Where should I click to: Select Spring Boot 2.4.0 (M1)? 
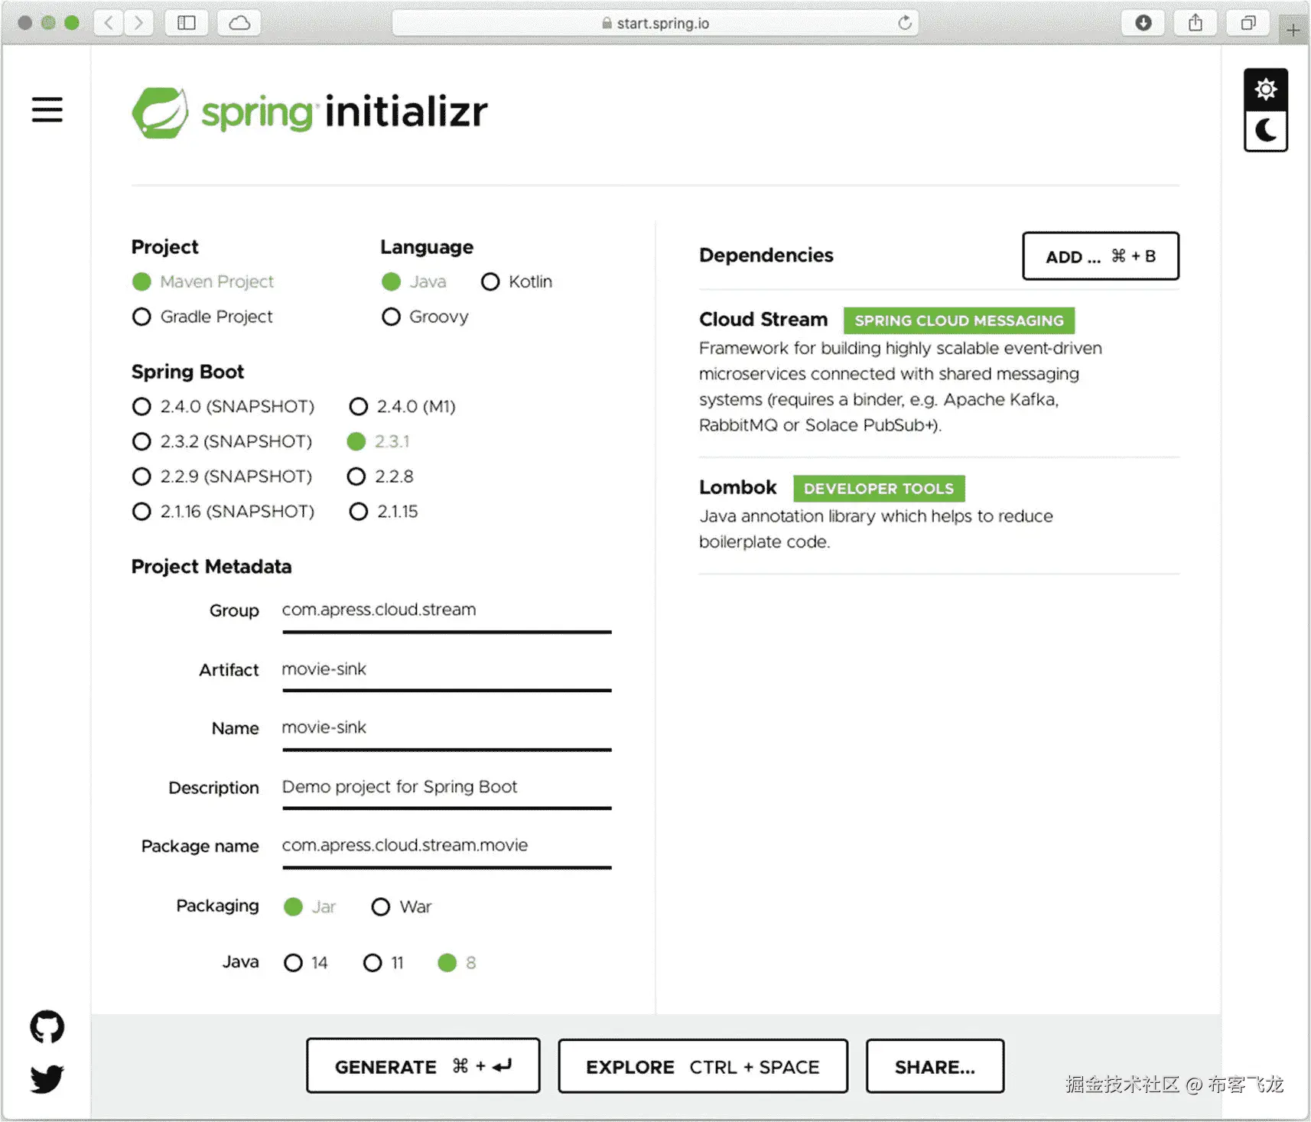click(x=402, y=406)
